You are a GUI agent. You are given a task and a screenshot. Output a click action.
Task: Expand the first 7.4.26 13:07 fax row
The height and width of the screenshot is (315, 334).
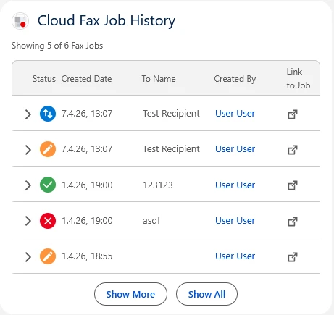pos(28,114)
